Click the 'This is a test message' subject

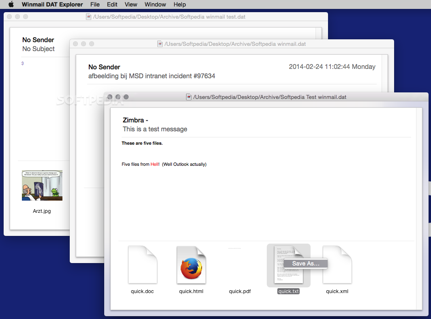point(155,129)
